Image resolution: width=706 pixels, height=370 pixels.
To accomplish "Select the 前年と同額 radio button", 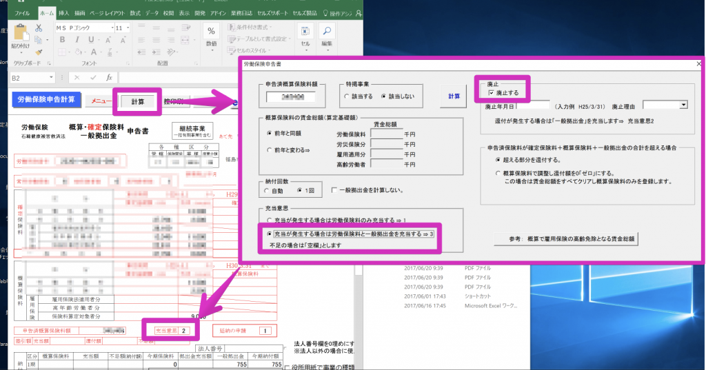I will point(270,133).
